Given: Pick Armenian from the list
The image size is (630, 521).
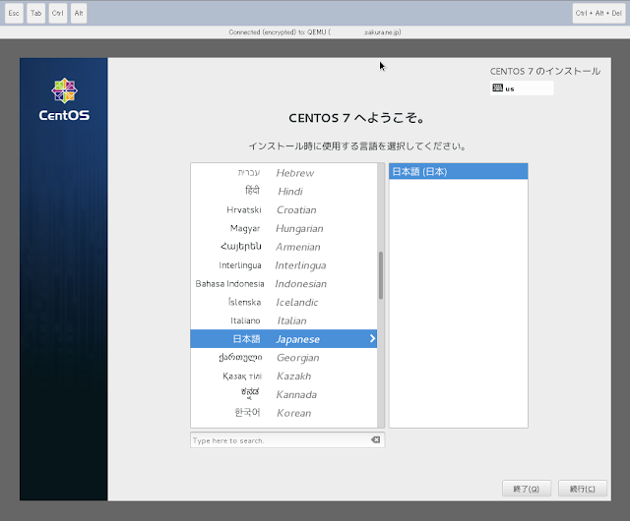Looking at the screenshot, I should pyautogui.click(x=283, y=247).
